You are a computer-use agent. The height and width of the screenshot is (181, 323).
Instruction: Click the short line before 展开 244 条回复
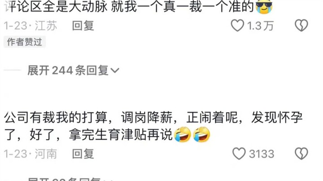point(12,70)
